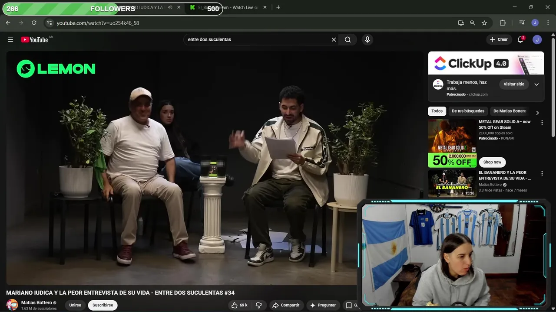The width and height of the screenshot is (556, 312).
Task: Focus the browser address bar URL
Action: tap(98, 23)
